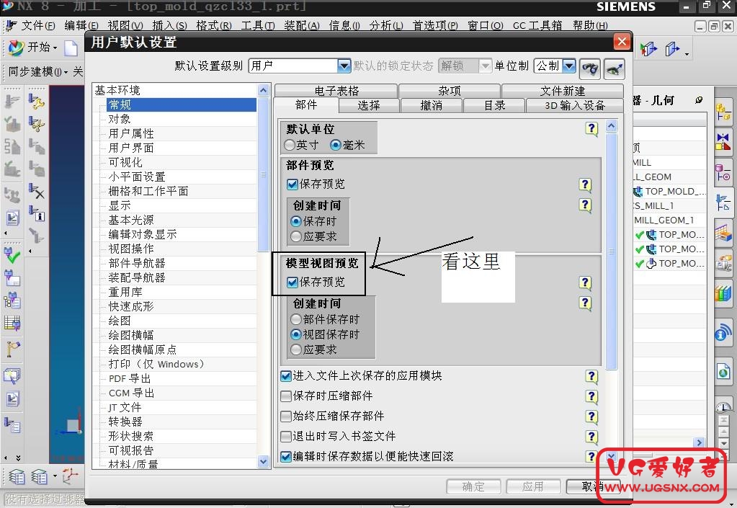Click the binoculars search icon in dialog
The height and width of the screenshot is (508, 737).
(x=590, y=69)
